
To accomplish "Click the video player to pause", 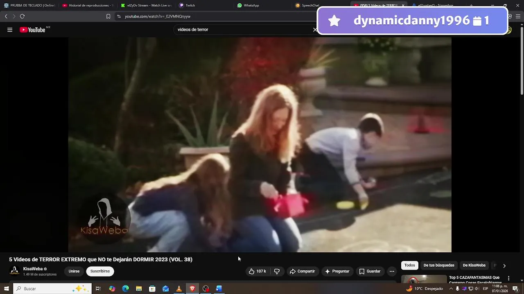I will (x=260, y=145).
